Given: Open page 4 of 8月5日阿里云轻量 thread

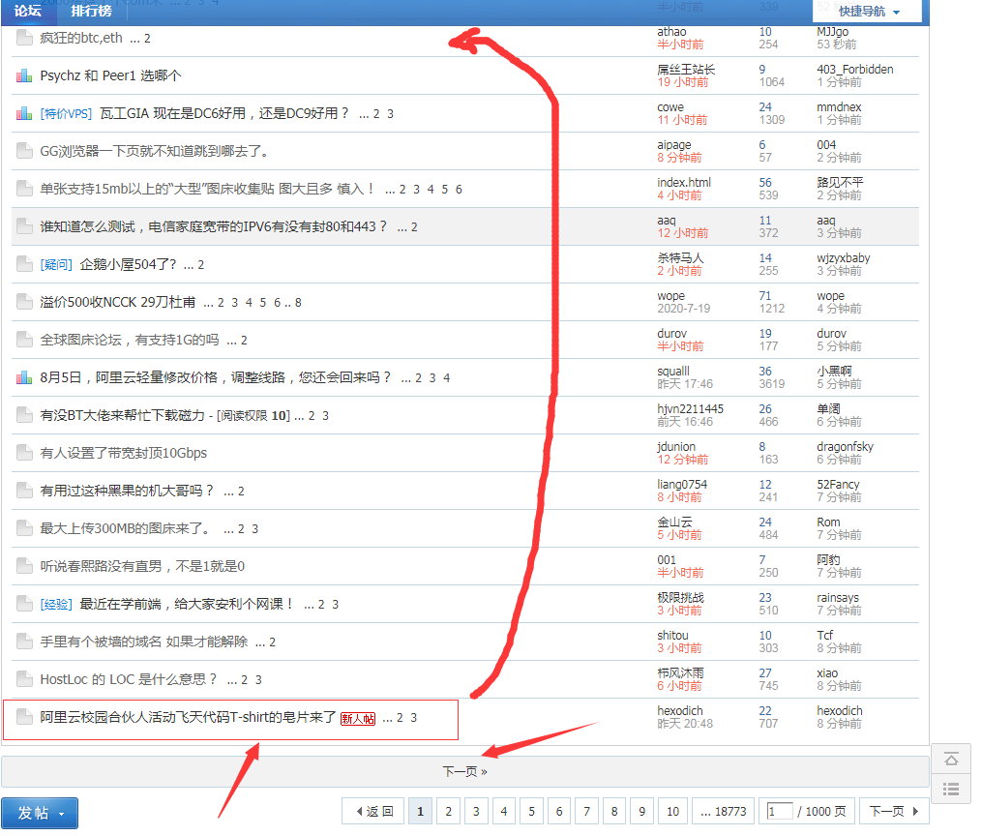Looking at the screenshot, I should 447,378.
